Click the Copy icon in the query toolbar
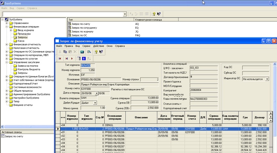Viewport: 277px width, 153px height. click(x=65, y=52)
